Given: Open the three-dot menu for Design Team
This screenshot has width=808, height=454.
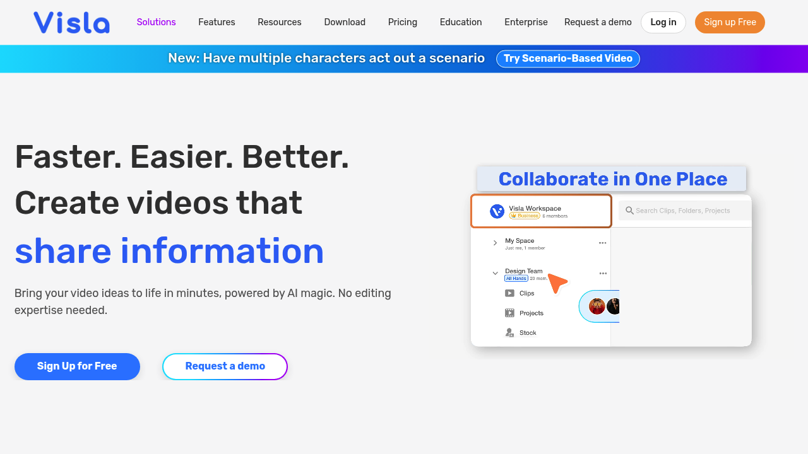Looking at the screenshot, I should [603, 274].
